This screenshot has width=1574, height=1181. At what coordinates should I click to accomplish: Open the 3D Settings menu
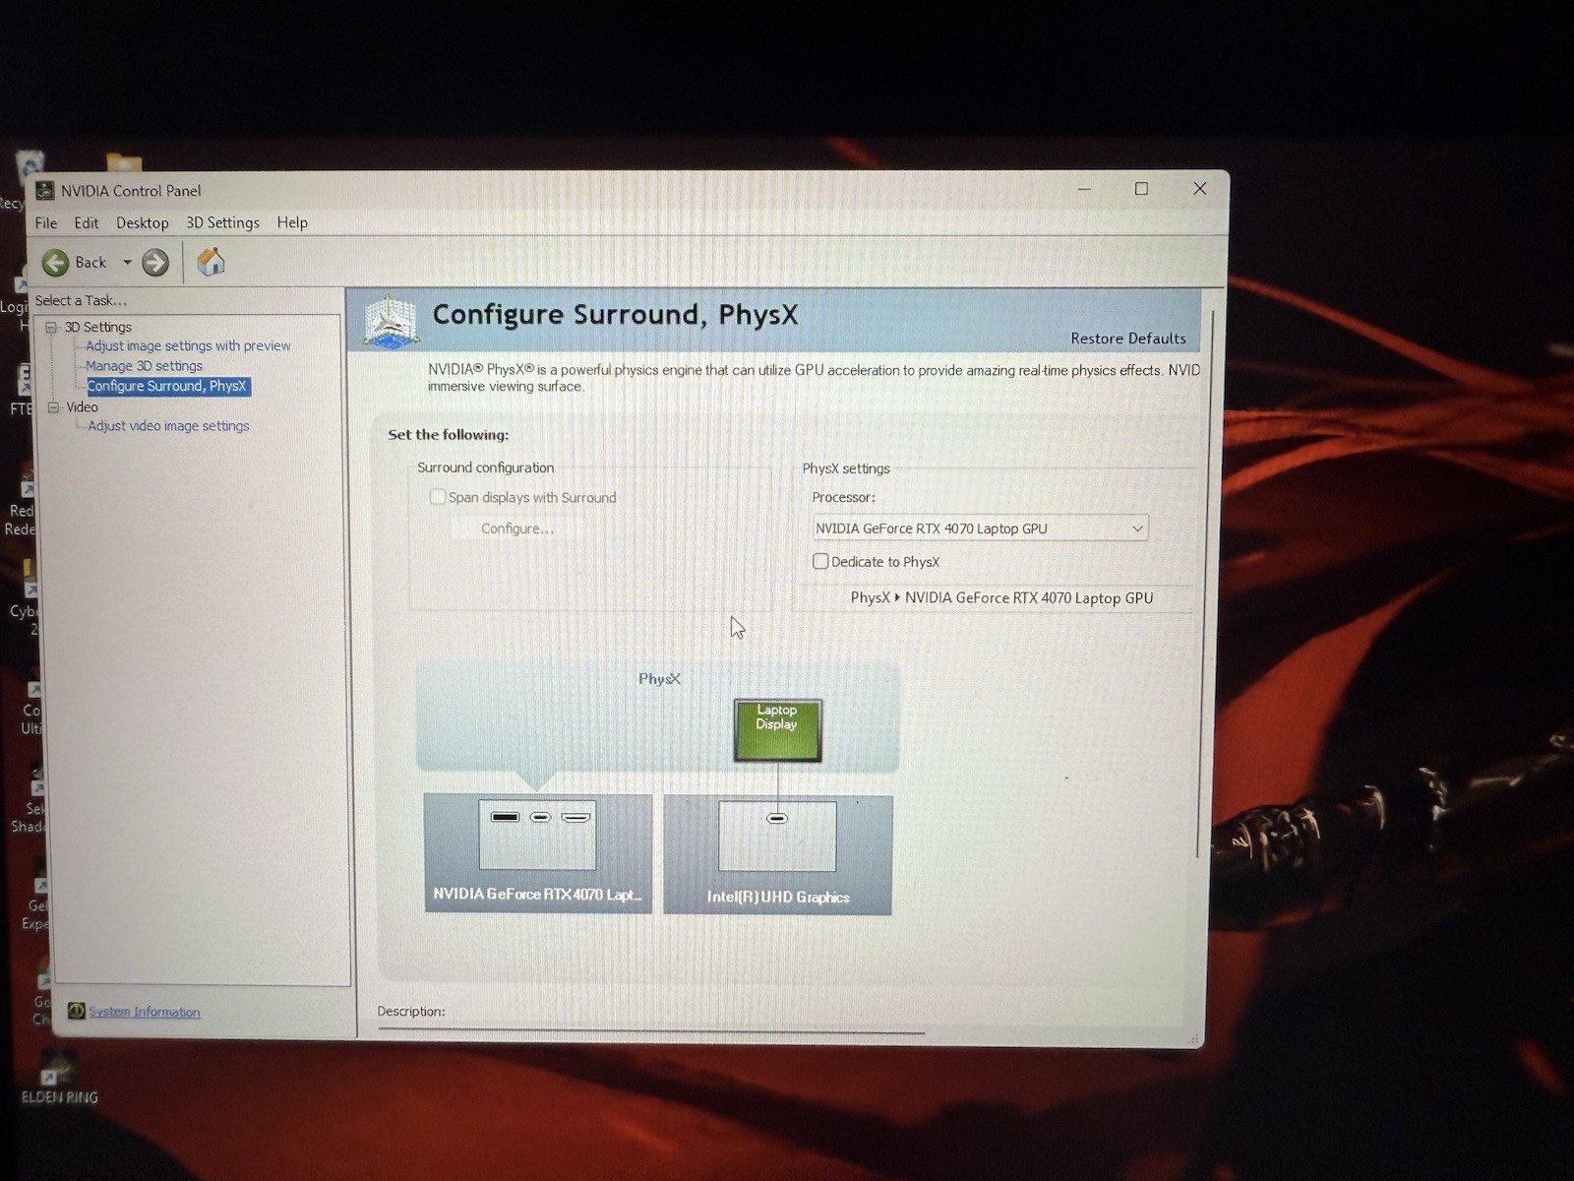tap(223, 222)
